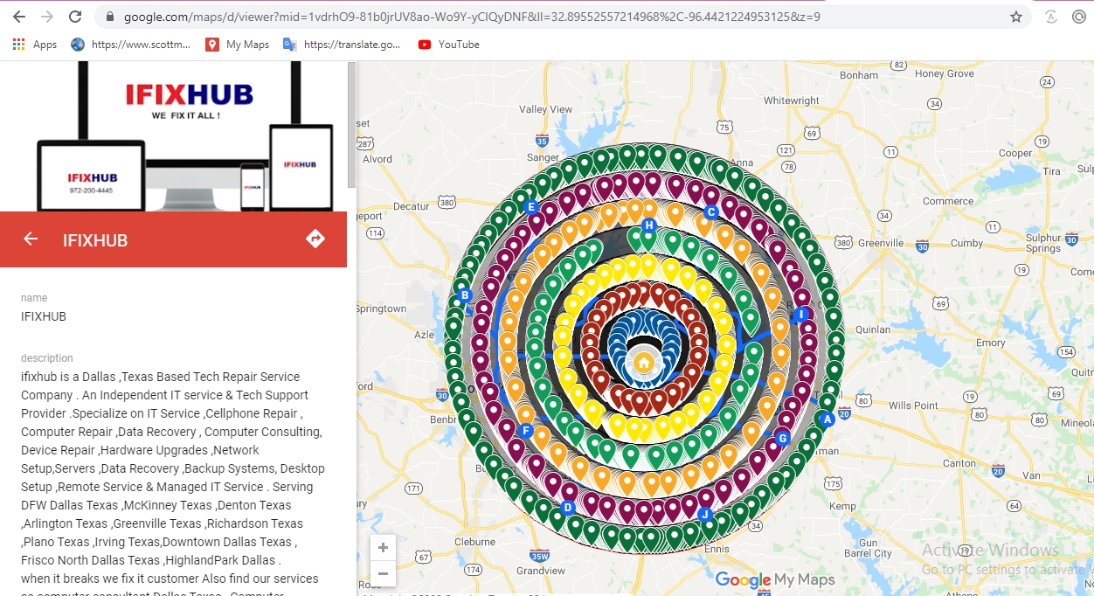
Task: Click map marker labeled J near the bottom
Action: click(705, 515)
